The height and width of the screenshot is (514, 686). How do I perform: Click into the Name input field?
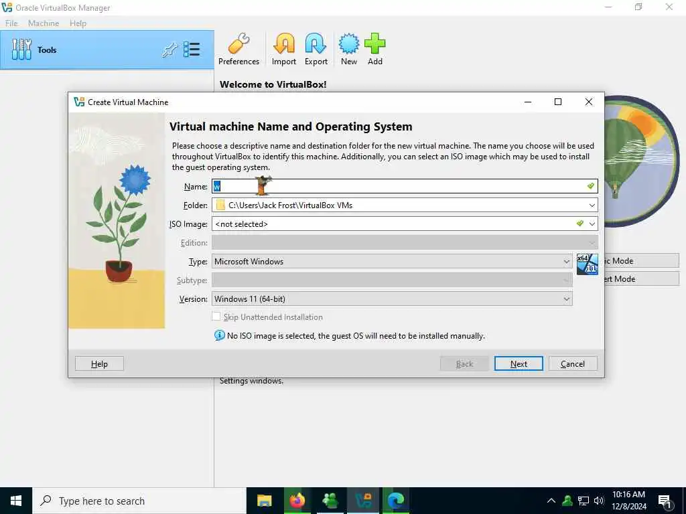[405, 186]
